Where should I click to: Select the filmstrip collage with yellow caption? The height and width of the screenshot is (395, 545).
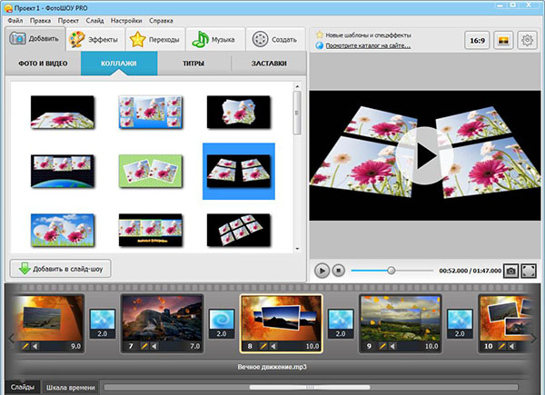[x=151, y=231]
